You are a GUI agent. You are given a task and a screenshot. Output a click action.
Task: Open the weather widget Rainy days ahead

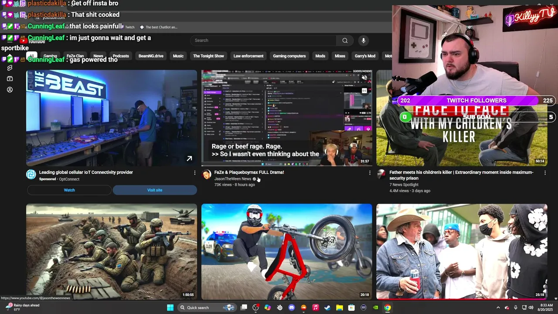coord(23,307)
